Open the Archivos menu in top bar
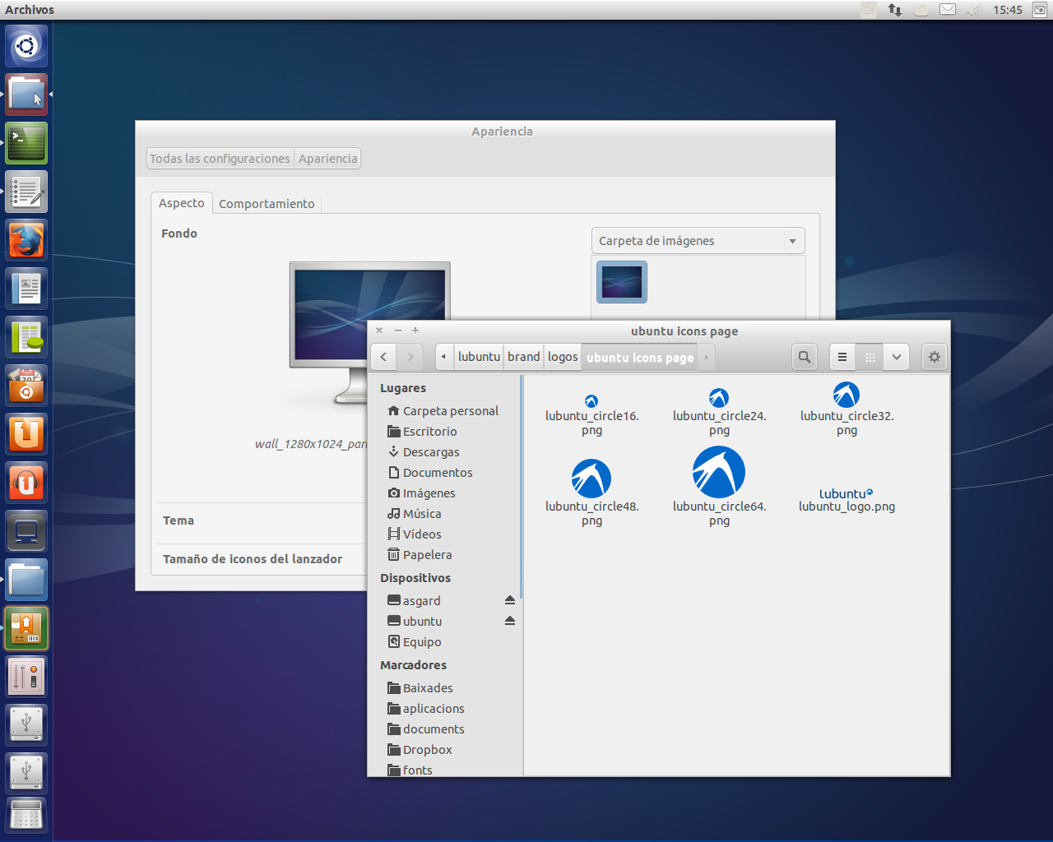This screenshot has height=842, width=1053. pos(30,10)
